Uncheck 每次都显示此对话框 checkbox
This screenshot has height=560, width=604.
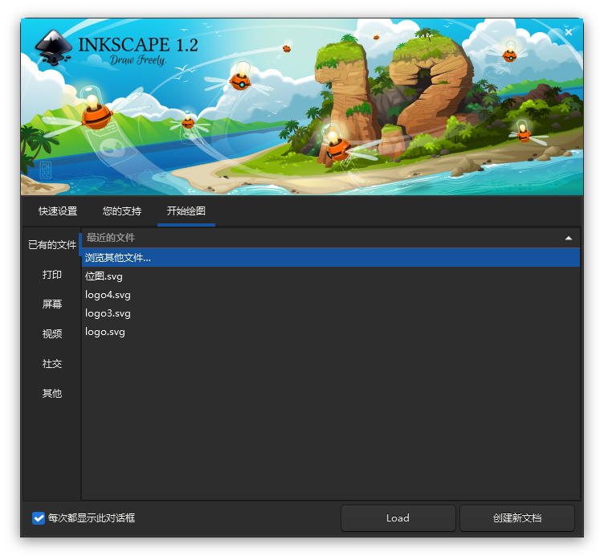coord(39,518)
